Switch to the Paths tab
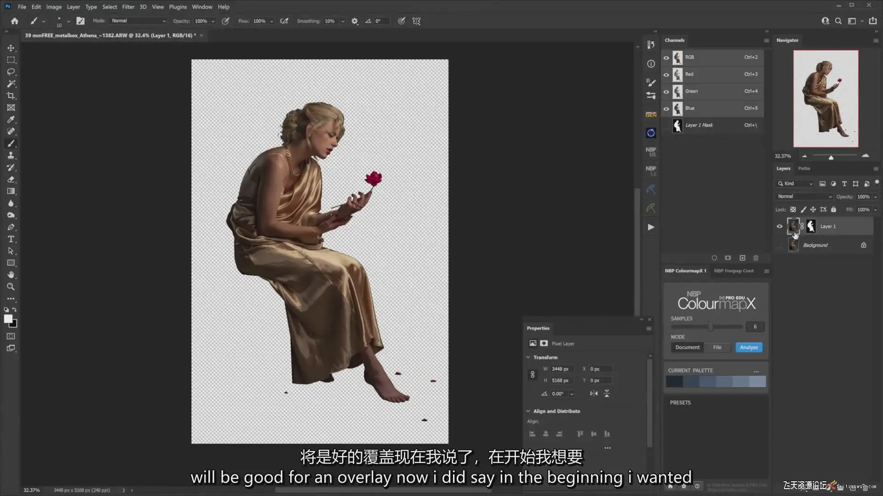Viewport: 883px width, 496px height. [804, 169]
